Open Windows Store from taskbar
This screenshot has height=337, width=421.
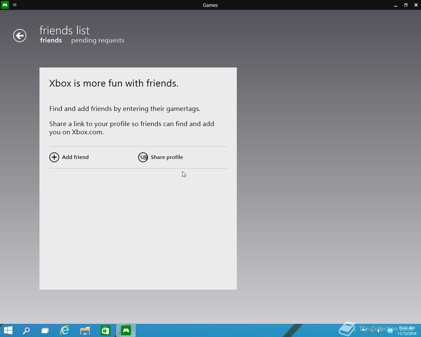[106, 330]
